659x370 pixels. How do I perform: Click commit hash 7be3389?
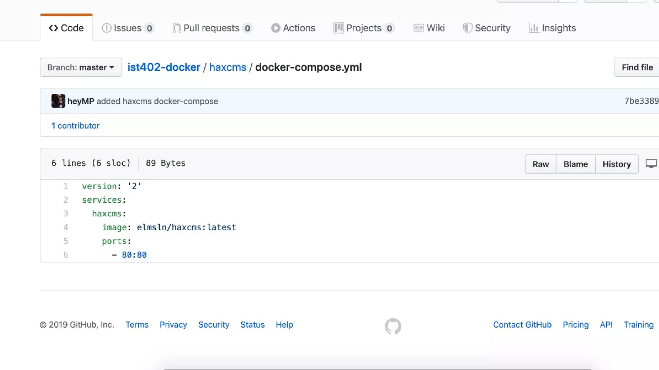(x=641, y=101)
